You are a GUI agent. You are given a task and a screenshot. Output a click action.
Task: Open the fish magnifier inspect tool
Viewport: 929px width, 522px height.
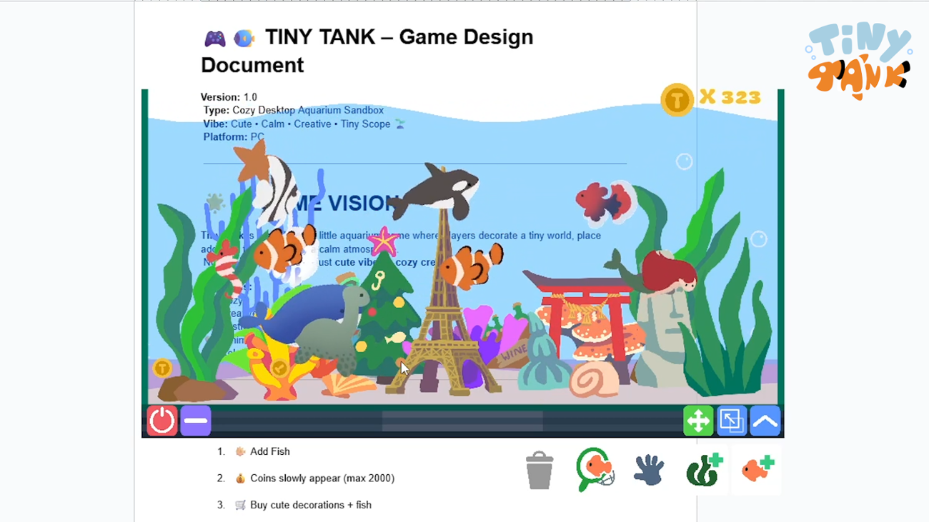594,469
